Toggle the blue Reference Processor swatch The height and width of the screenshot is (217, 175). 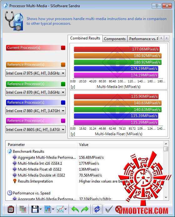point(63,102)
